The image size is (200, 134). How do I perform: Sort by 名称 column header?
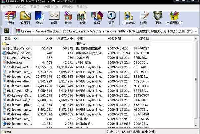coord(17,39)
